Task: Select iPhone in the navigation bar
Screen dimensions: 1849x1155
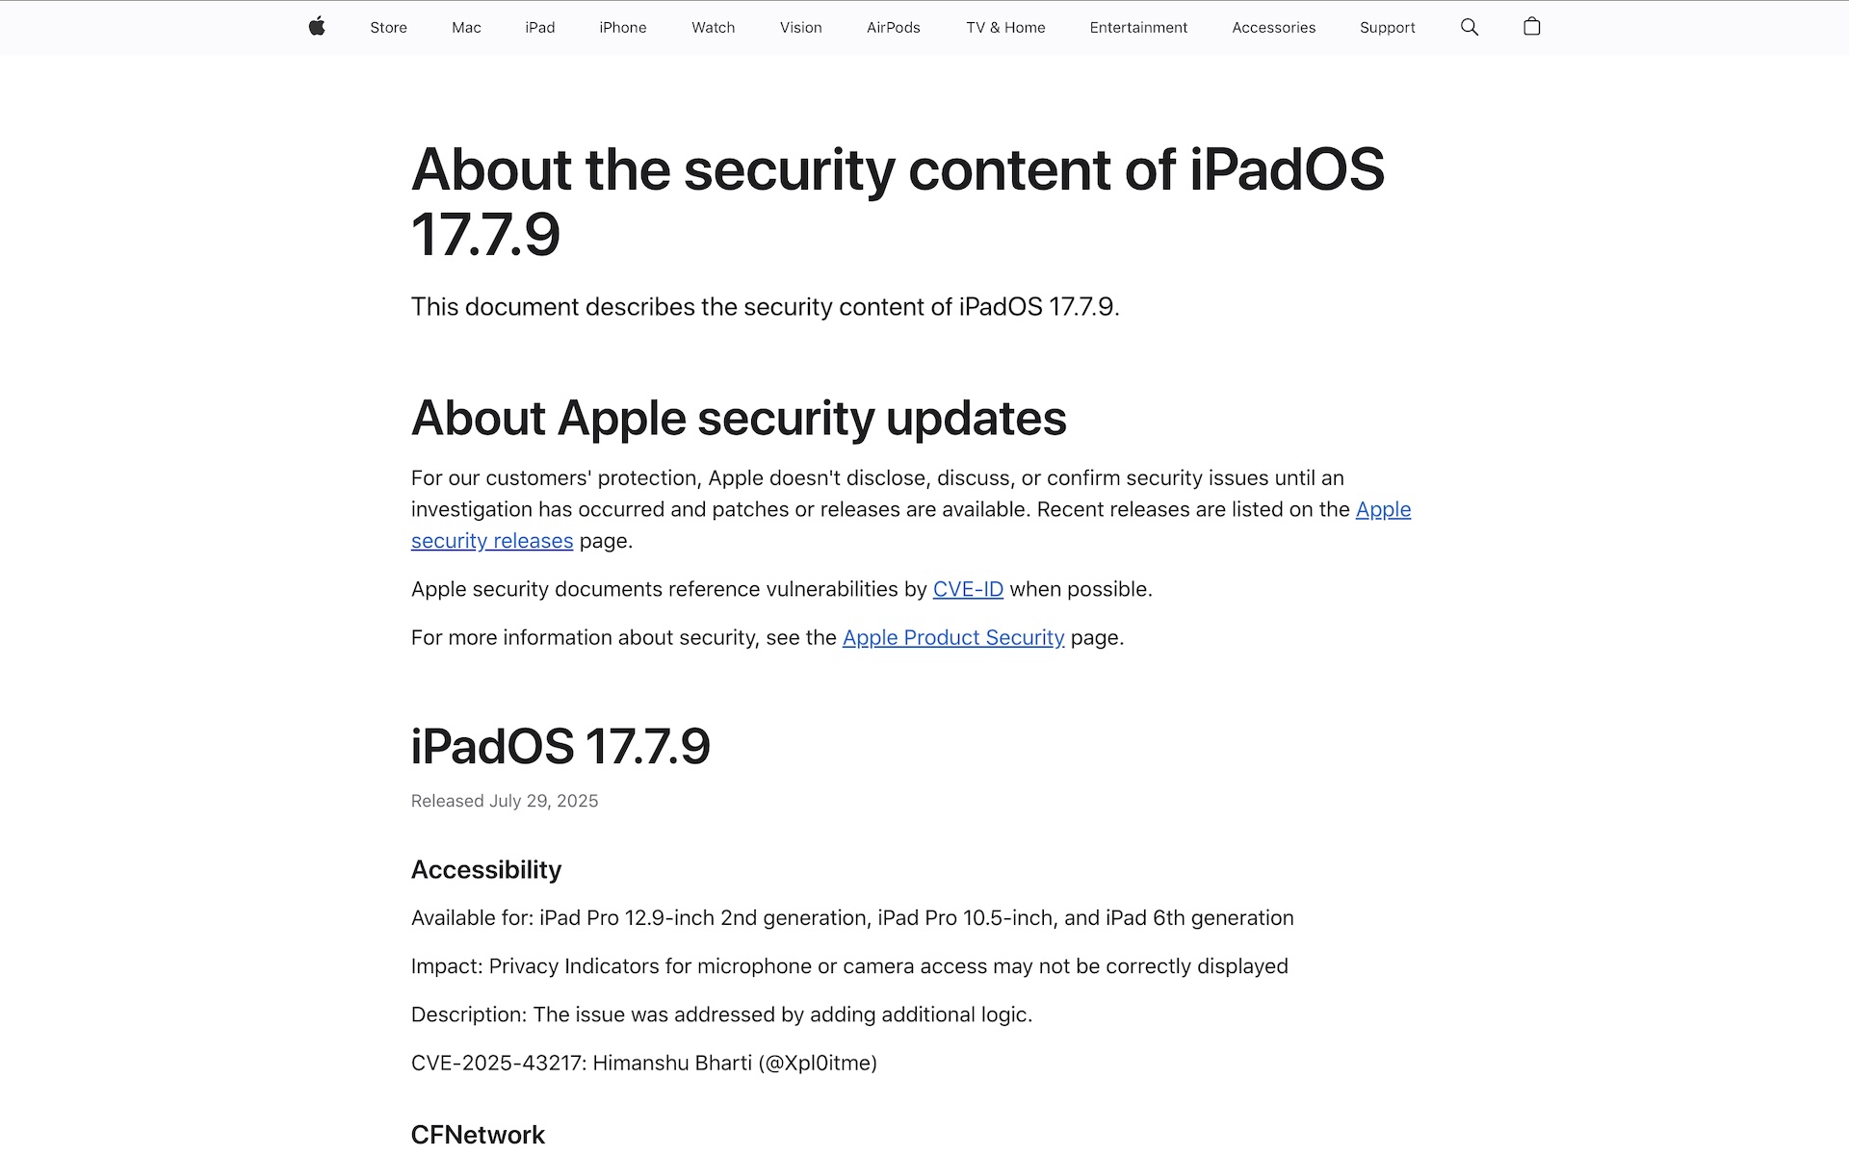Action: pyautogui.click(x=623, y=28)
